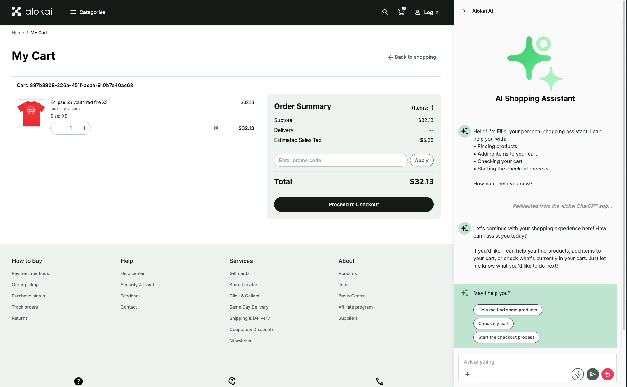This screenshot has width=627, height=387.
Task: Add attachment with the plus icon in chat
Action: [467, 374]
